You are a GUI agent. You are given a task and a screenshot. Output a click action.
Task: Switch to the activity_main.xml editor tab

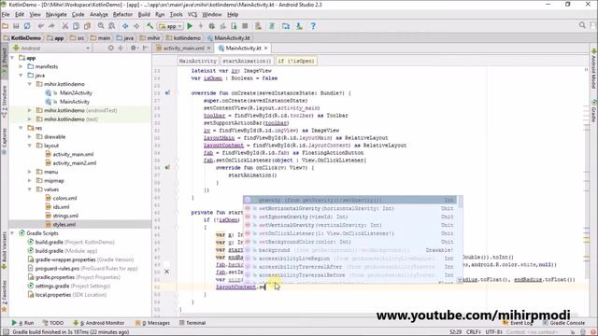(x=183, y=49)
